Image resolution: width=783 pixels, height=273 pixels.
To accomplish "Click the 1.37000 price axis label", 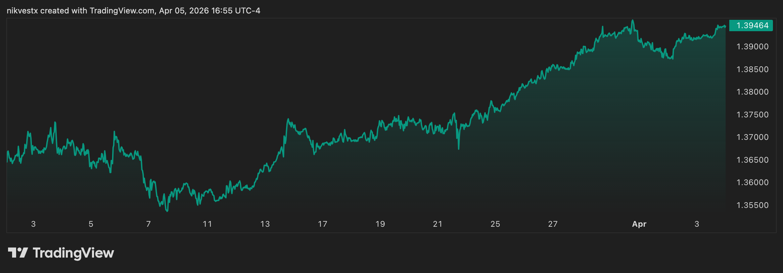I will tap(752, 137).
